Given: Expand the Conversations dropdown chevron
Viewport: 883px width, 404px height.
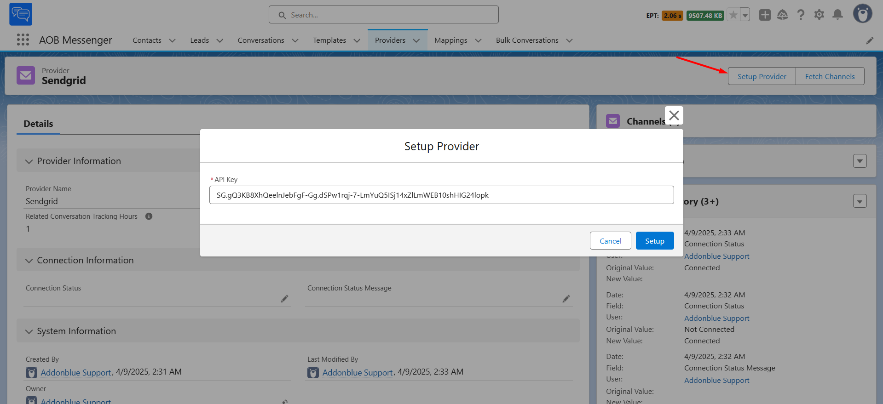Looking at the screenshot, I should pos(295,40).
